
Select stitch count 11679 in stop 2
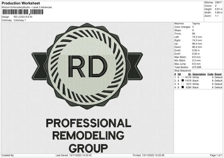(x=188, y=81)
